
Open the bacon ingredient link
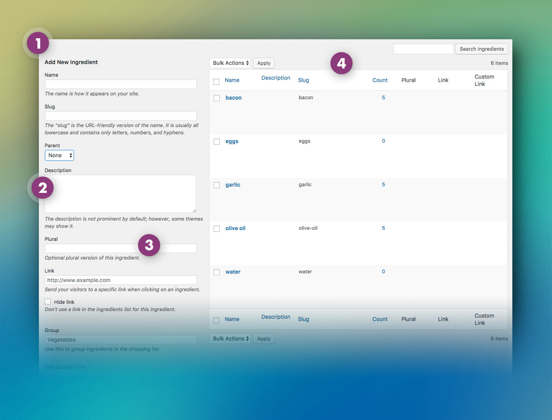click(x=234, y=98)
